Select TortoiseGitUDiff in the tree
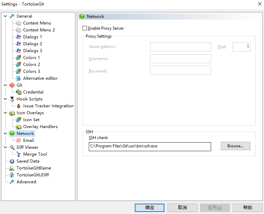264x214 pixels. pos(33,175)
